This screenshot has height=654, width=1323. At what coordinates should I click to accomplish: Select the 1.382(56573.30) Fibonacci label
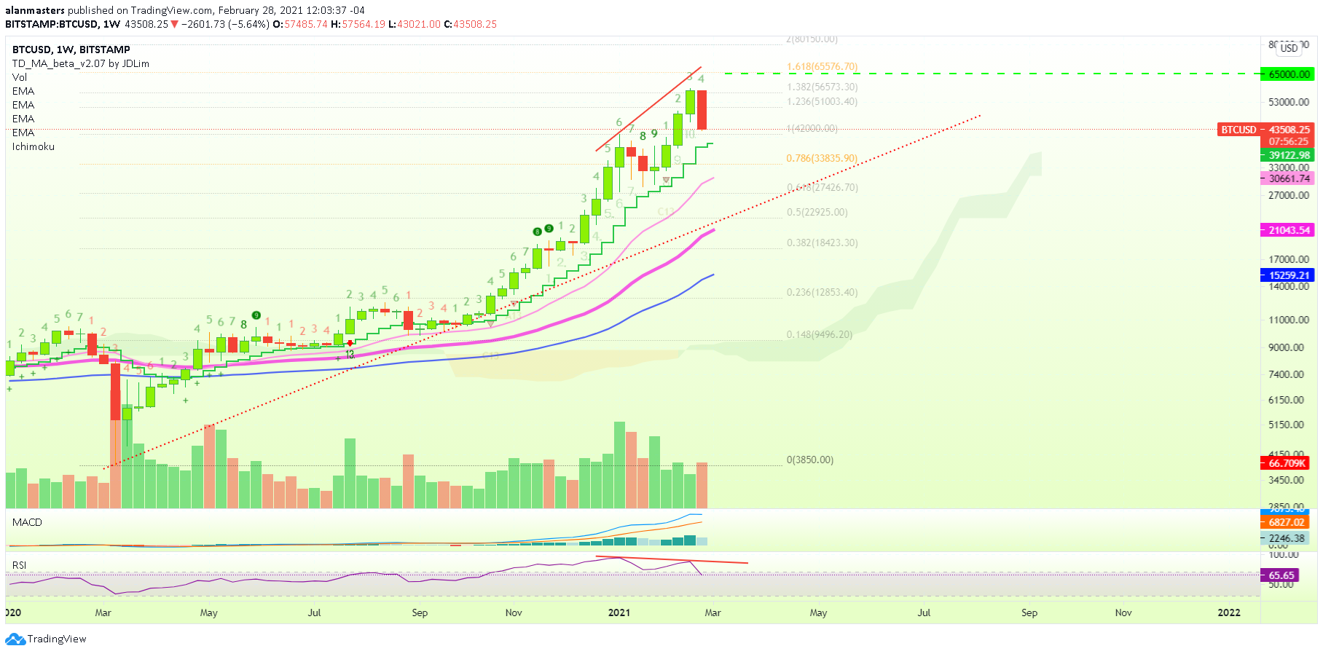823,87
